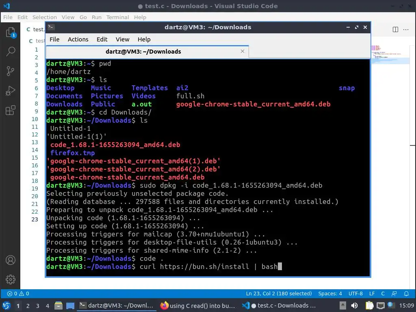Open the Manage gear menu

click(10, 279)
